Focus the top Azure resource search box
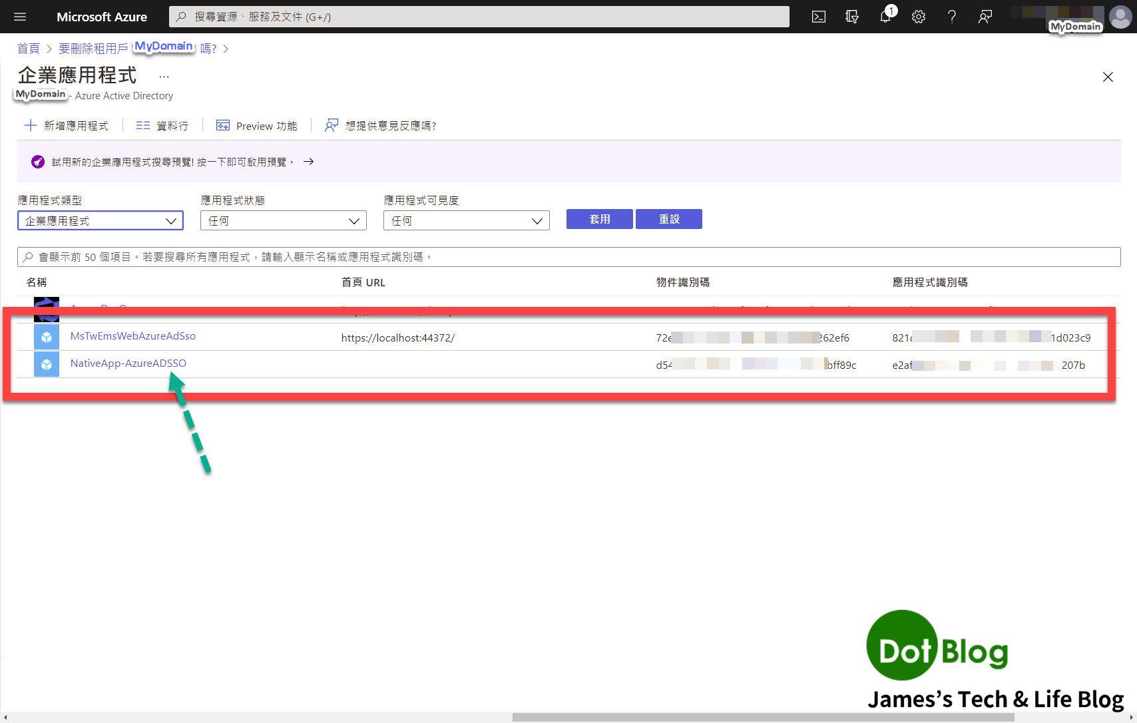The width and height of the screenshot is (1137, 723). click(479, 17)
